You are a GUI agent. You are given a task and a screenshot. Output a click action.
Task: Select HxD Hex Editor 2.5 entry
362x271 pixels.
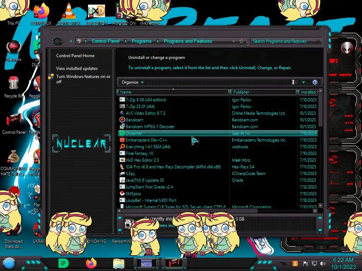[218, 160]
